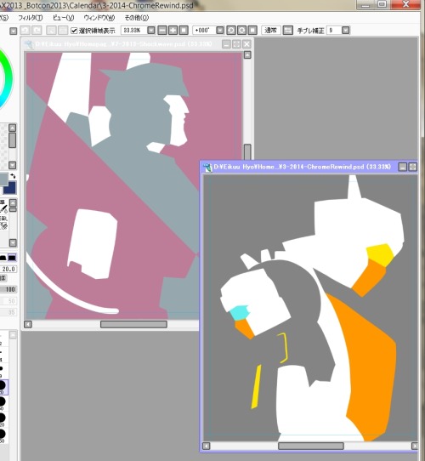Open the その他(O) menu
This screenshot has height=461, width=425.
pyautogui.click(x=137, y=18)
